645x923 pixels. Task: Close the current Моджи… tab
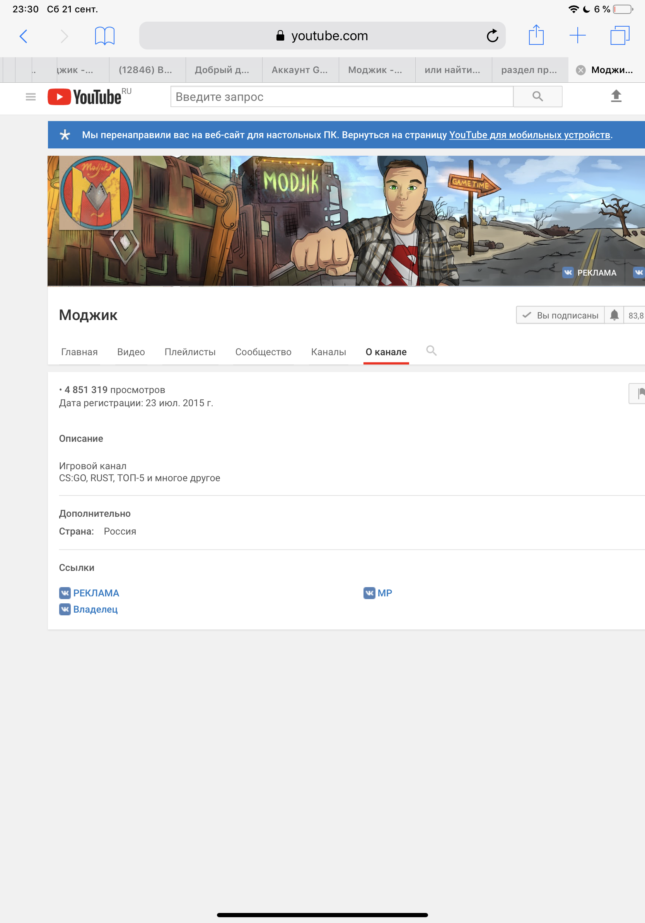pyautogui.click(x=581, y=70)
